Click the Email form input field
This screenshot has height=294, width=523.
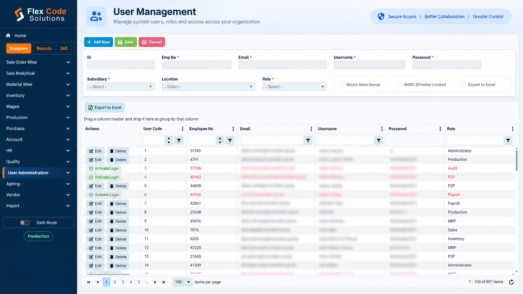coord(282,65)
